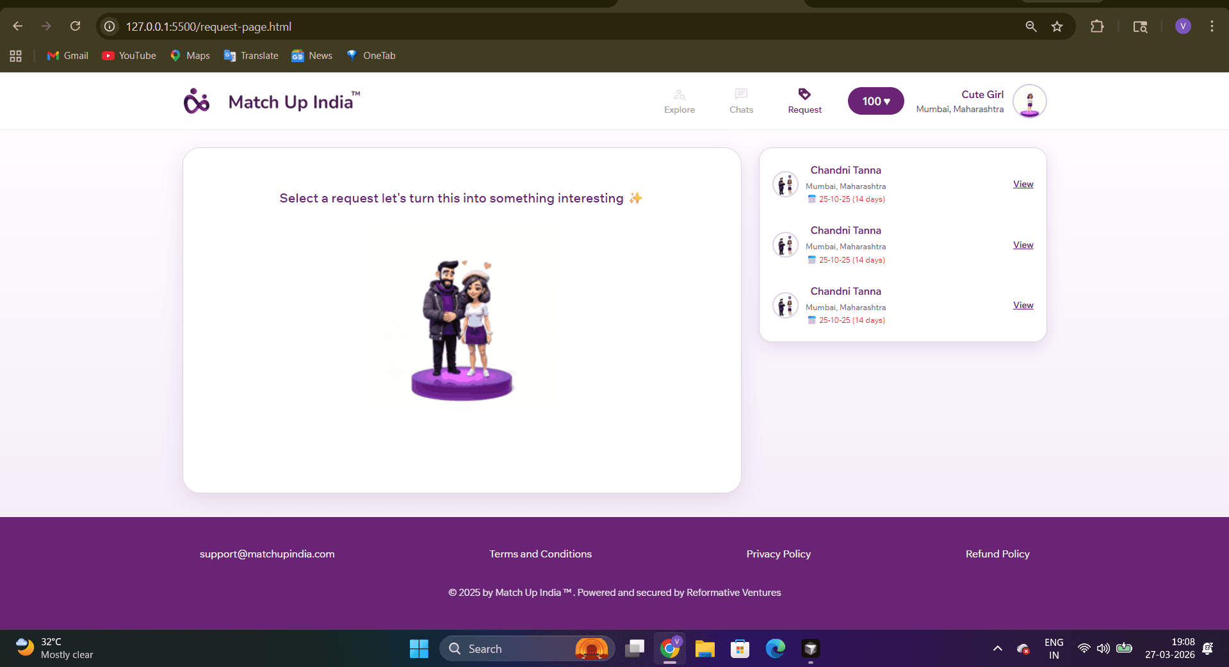
Task: Click the 100 hearts balance button
Action: (x=875, y=101)
